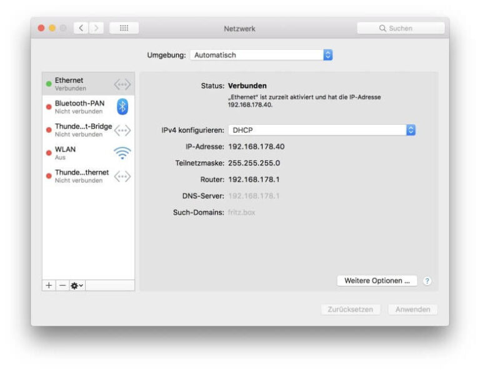Open the help question mark button
This screenshot has height=370, width=480.
pos(427,281)
